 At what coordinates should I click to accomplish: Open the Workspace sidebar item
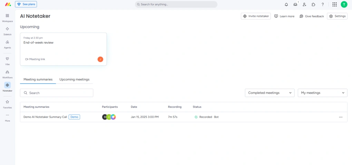point(7,18)
